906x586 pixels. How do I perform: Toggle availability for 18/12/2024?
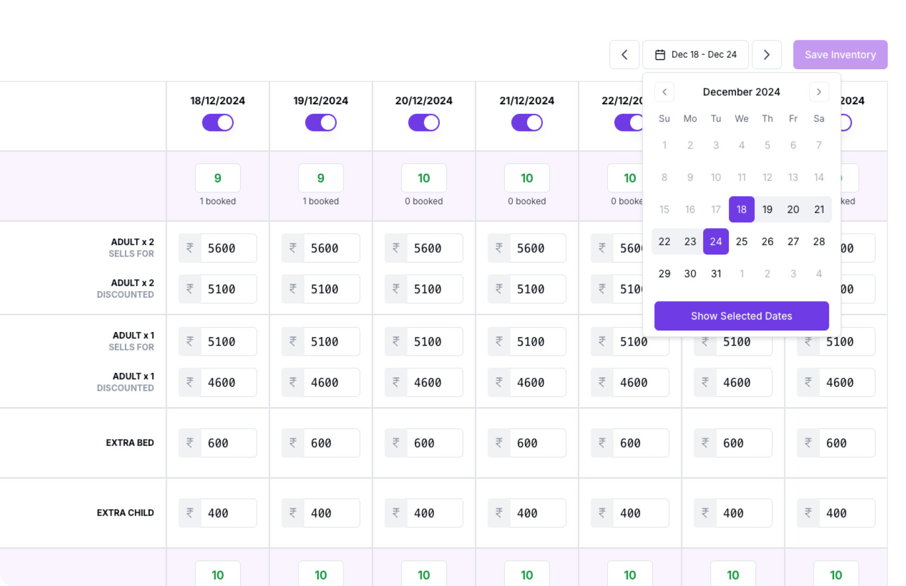click(218, 123)
